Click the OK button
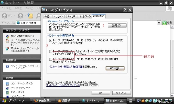 pos(101,93)
